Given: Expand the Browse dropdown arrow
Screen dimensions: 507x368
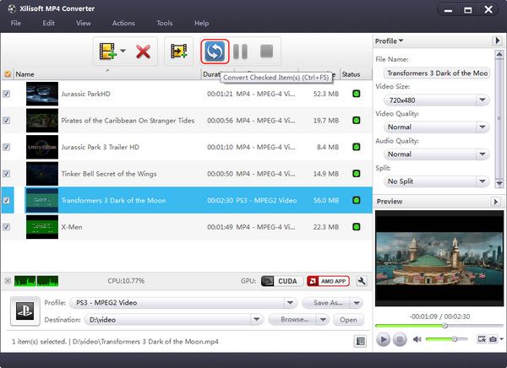Looking at the screenshot, I should 323,320.
